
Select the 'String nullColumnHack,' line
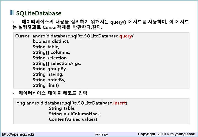(75, 114)
